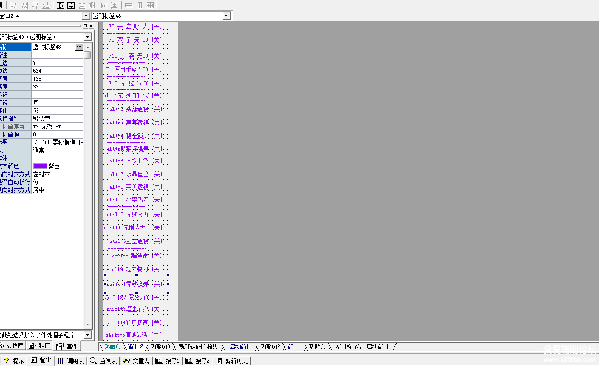This screenshot has height=366, width=599.
Task: Click the align left edges toolbar icon
Action: tap(13, 6)
